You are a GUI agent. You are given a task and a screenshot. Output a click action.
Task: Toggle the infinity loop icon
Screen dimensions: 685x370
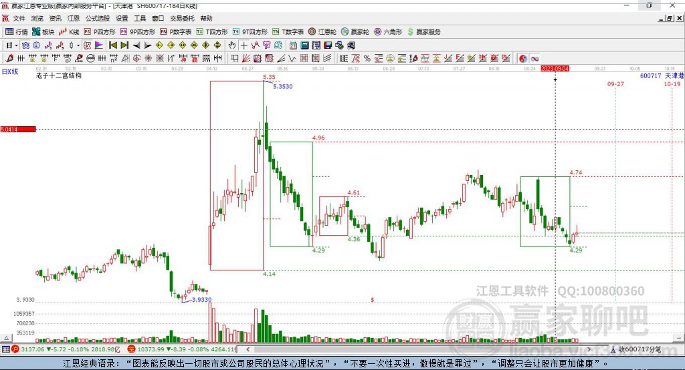[x=534, y=58]
